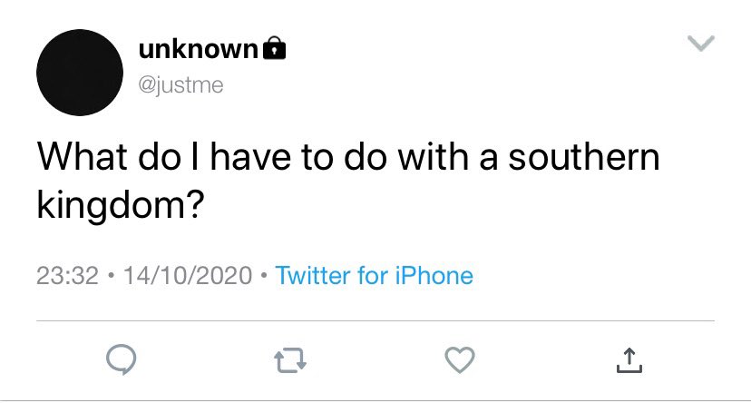Click the words What do I in the tweet
The image size is (751, 403).
[119, 156]
